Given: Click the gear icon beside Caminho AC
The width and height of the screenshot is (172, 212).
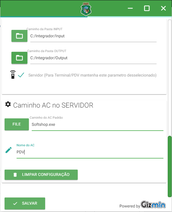Looking at the screenshot, I should 8,104.
